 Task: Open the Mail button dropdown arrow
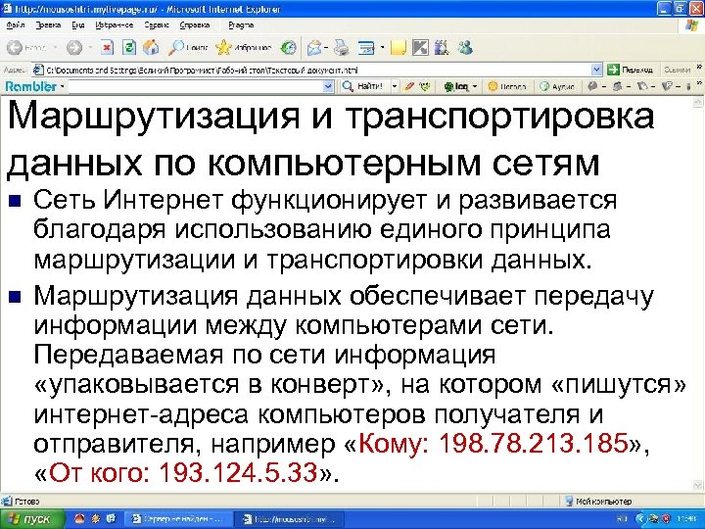[x=326, y=47]
